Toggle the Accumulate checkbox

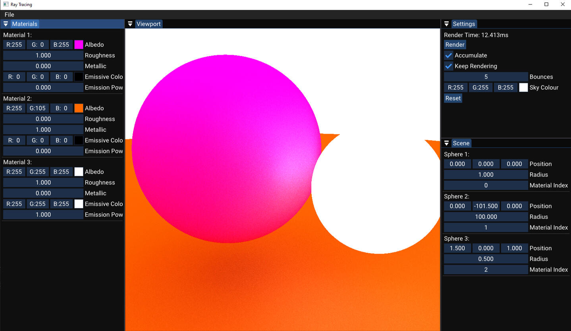coord(449,55)
